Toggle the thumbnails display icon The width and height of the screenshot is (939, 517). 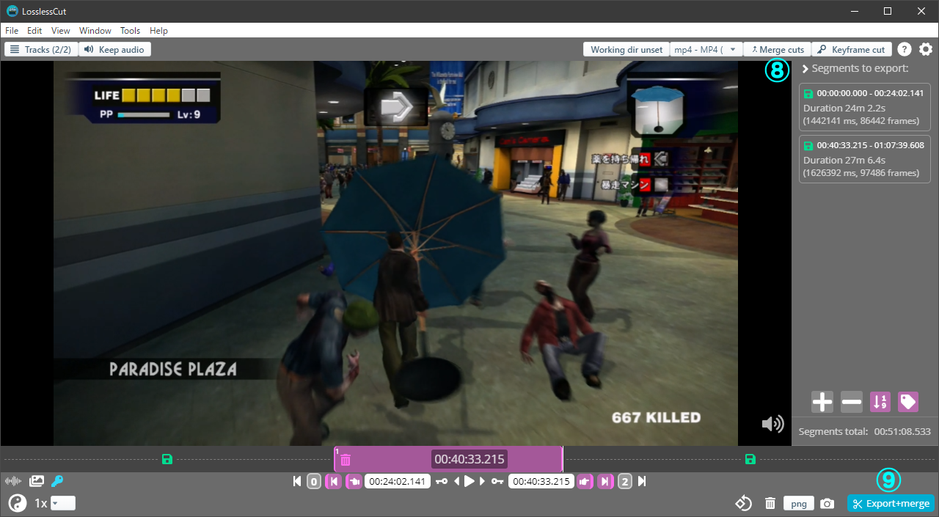pos(36,481)
